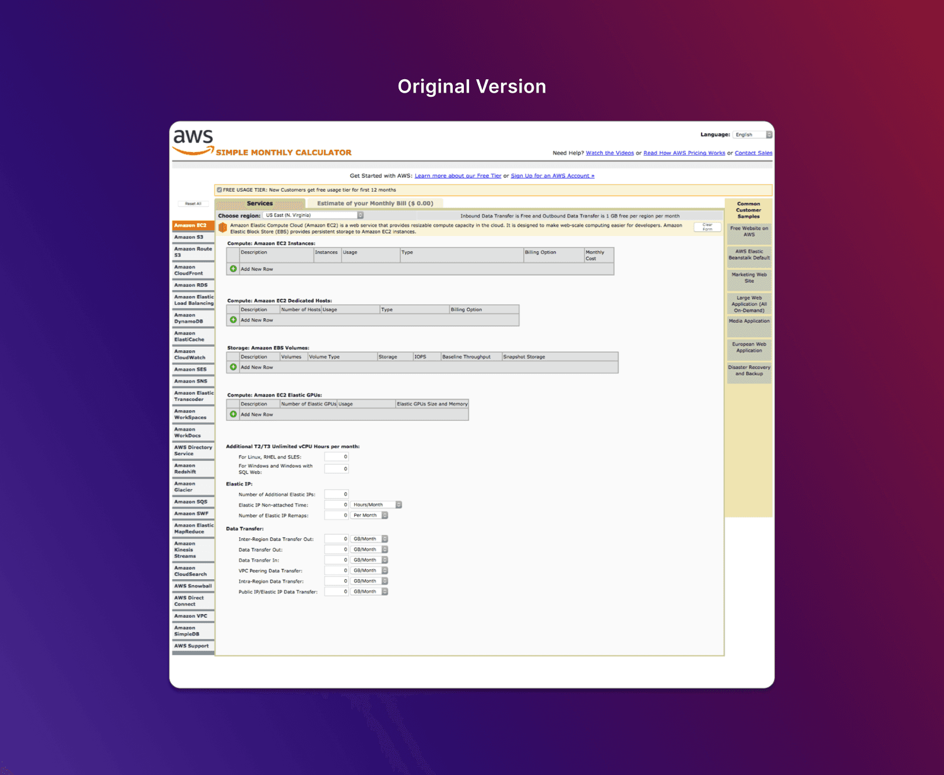Open VPC Peering Data Transfer unit dropdown
This screenshot has width=944, height=775.
coord(369,570)
